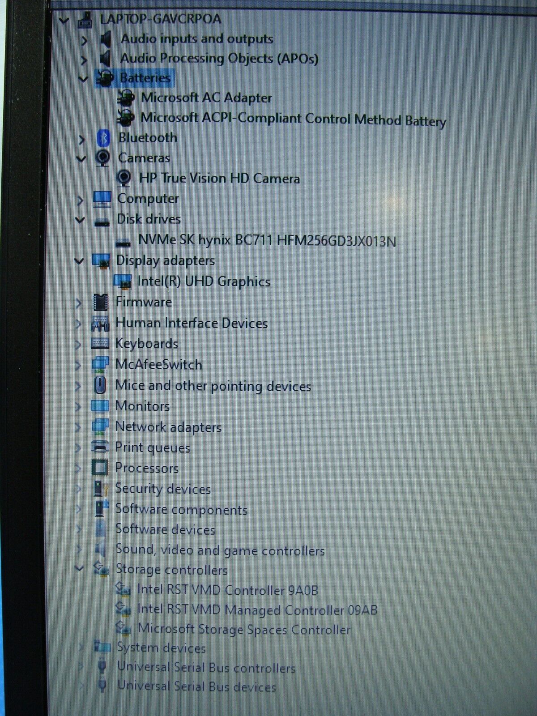This screenshot has width=537, height=716.
Task: Select Intel RST VMD Controller 9A0B
Action: [227, 590]
